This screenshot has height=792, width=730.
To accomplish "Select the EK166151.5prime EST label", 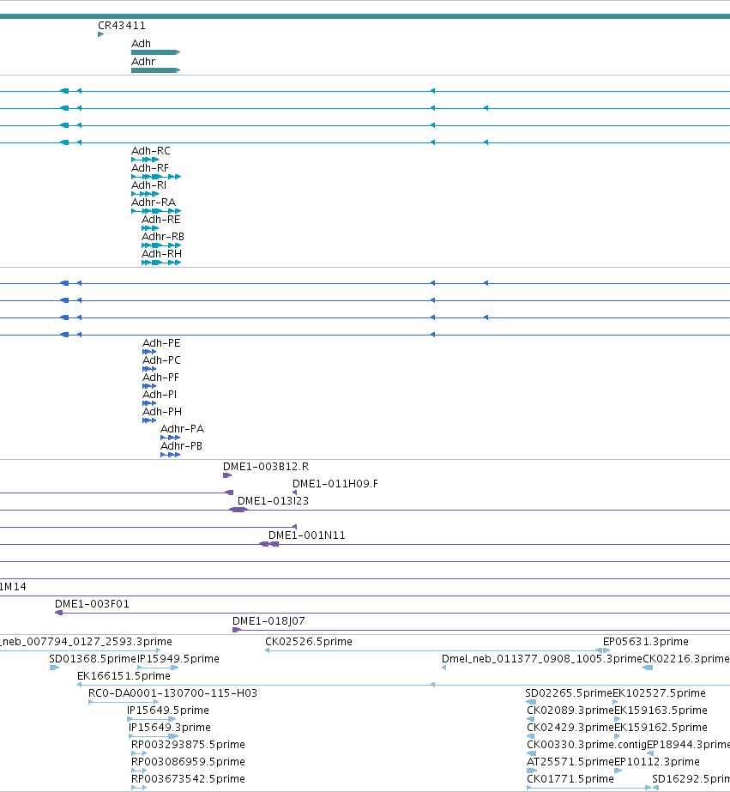I will click(x=124, y=676).
